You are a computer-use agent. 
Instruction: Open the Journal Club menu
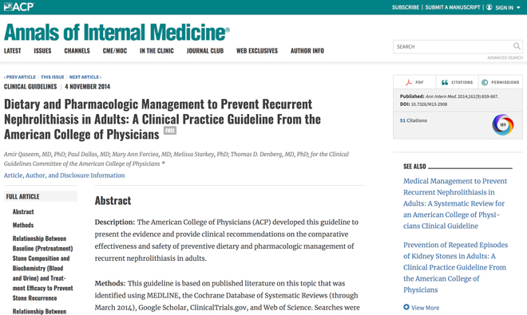205,51
